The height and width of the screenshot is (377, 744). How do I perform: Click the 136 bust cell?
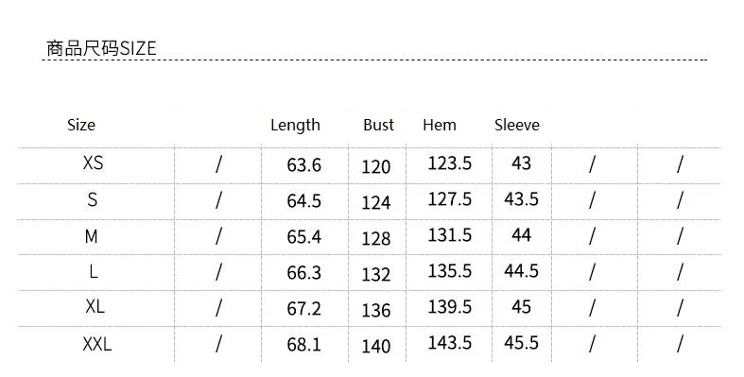(376, 311)
